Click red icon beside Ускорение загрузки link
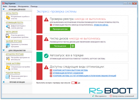 [x=51, y=70]
